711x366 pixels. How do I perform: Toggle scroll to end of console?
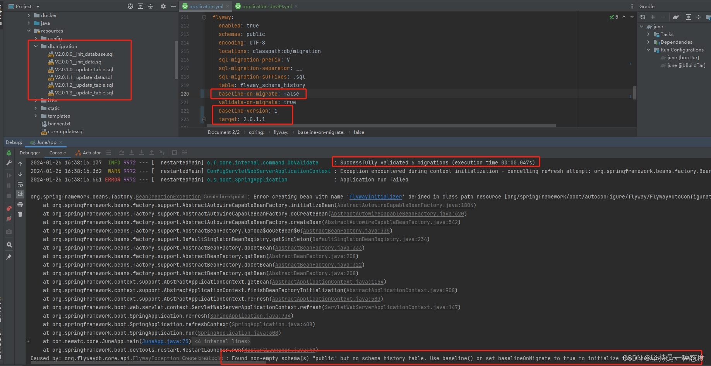[x=20, y=194]
